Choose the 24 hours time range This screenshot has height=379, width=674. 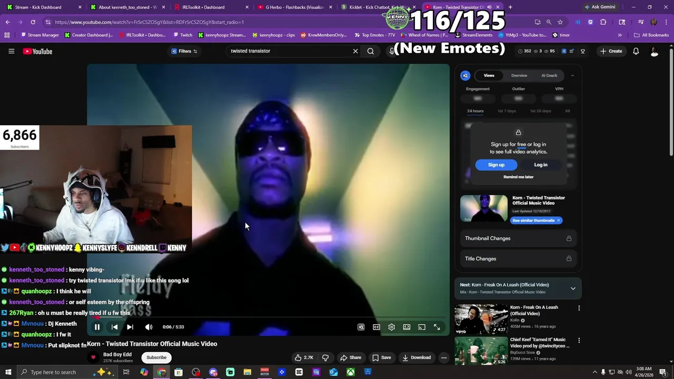[x=475, y=111]
